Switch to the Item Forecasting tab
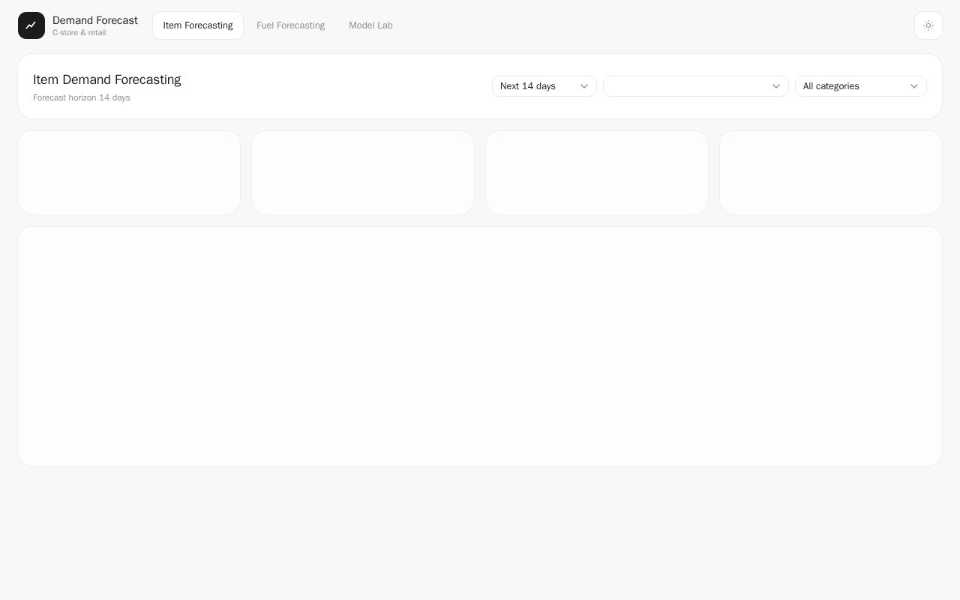The width and height of the screenshot is (960, 600). point(198,25)
